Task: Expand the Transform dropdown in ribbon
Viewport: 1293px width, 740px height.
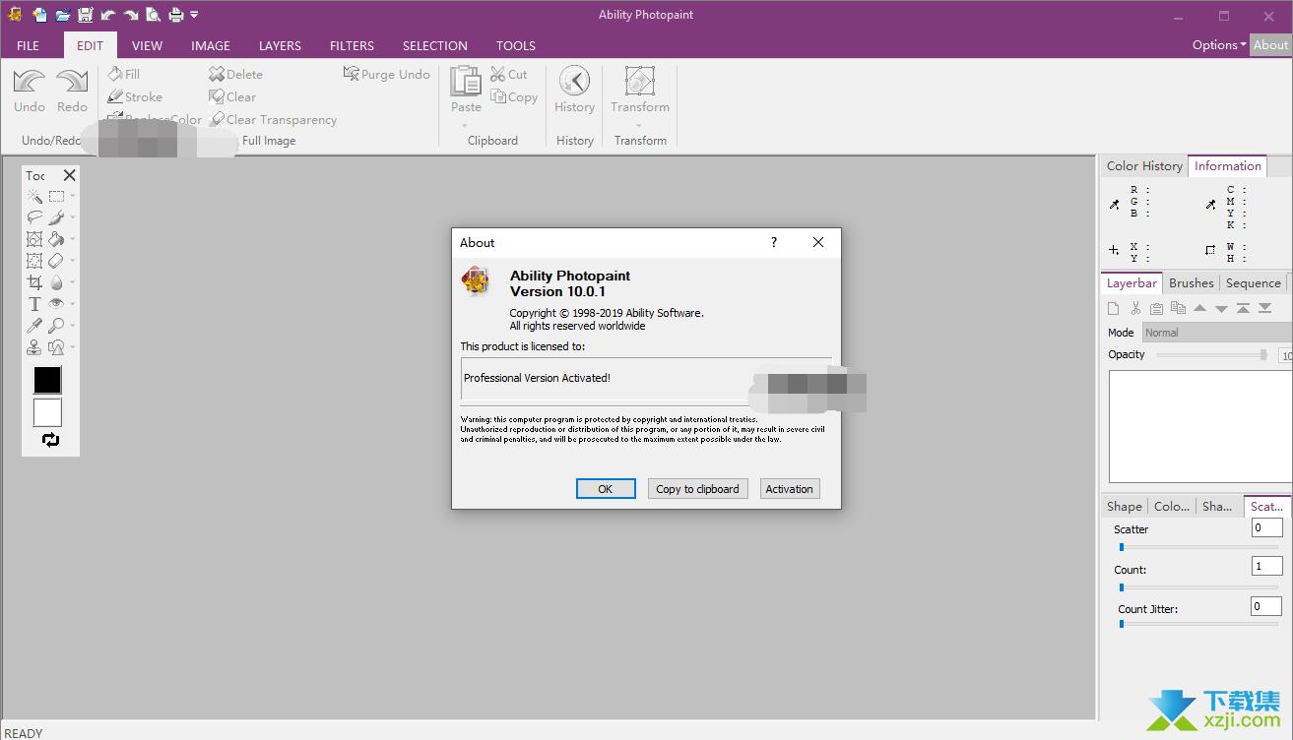Action: pyautogui.click(x=640, y=125)
